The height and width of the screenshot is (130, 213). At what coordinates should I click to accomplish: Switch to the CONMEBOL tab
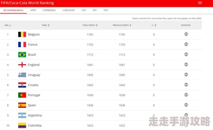click(49, 10)
